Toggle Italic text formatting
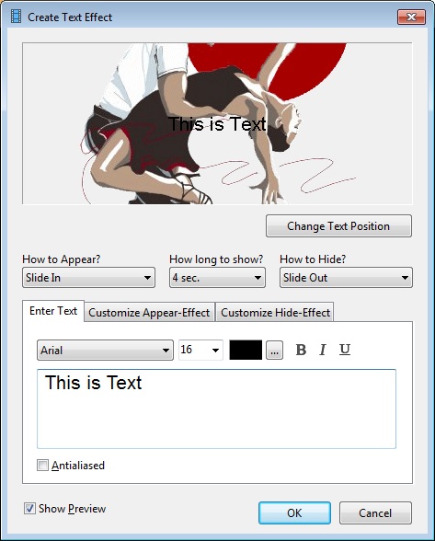Screen dimensions: 435x541 pos(323,350)
